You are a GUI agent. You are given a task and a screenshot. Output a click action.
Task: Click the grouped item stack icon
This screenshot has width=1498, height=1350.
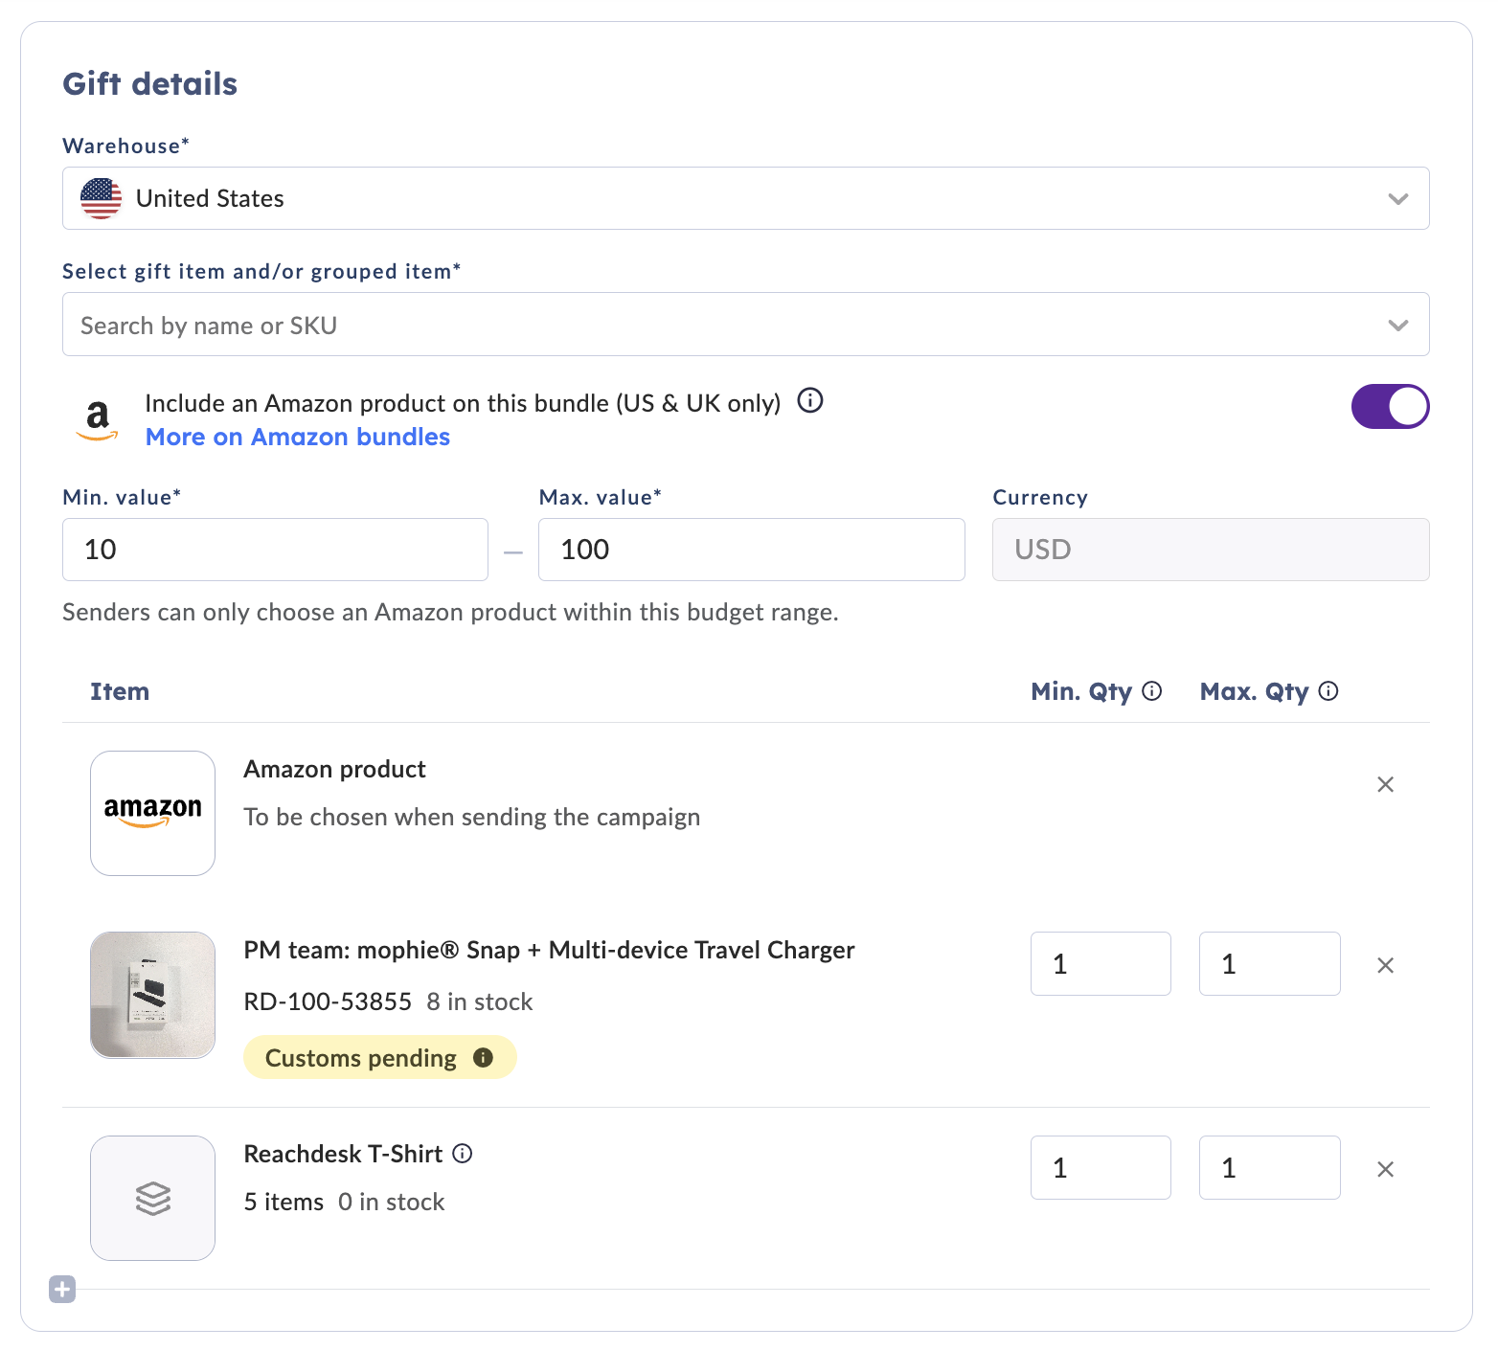153,1198
